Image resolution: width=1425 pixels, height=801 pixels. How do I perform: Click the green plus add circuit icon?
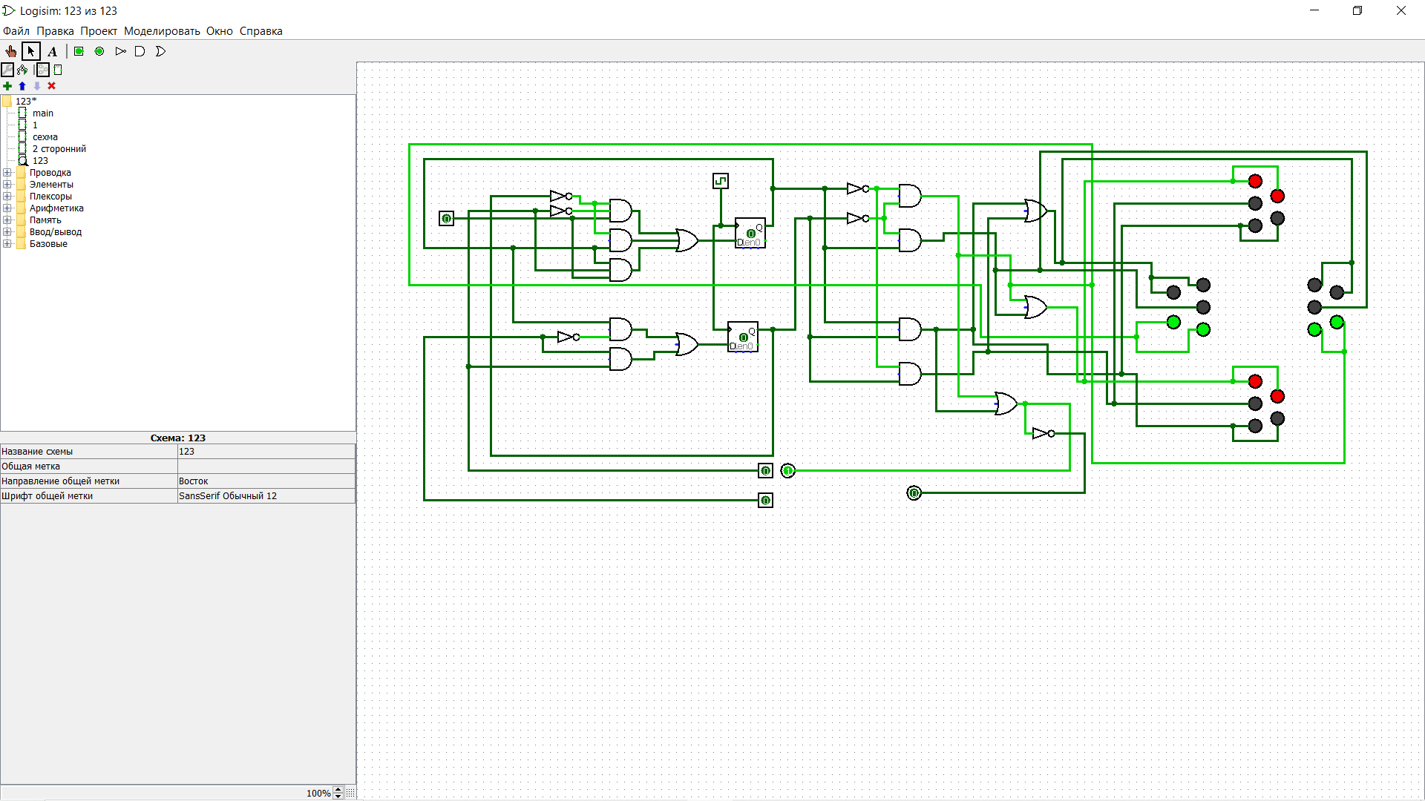click(7, 86)
